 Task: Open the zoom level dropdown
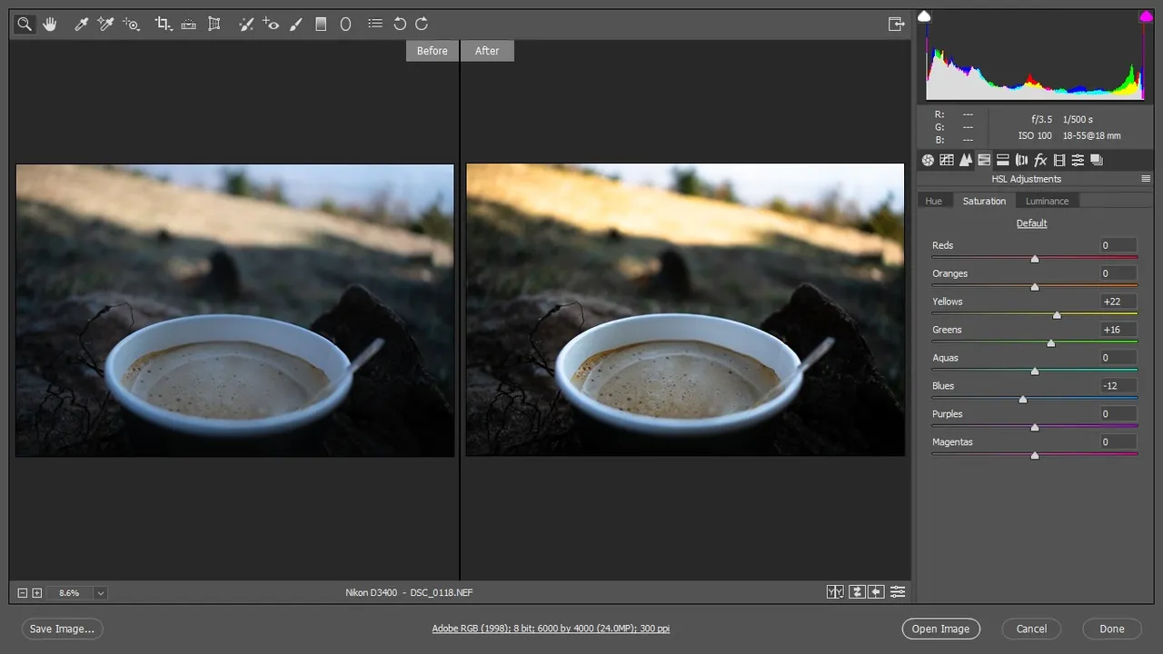[101, 593]
